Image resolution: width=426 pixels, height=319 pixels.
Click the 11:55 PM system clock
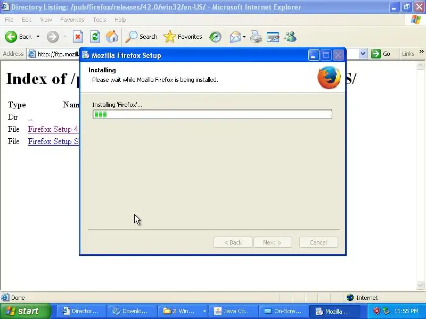tap(406, 311)
